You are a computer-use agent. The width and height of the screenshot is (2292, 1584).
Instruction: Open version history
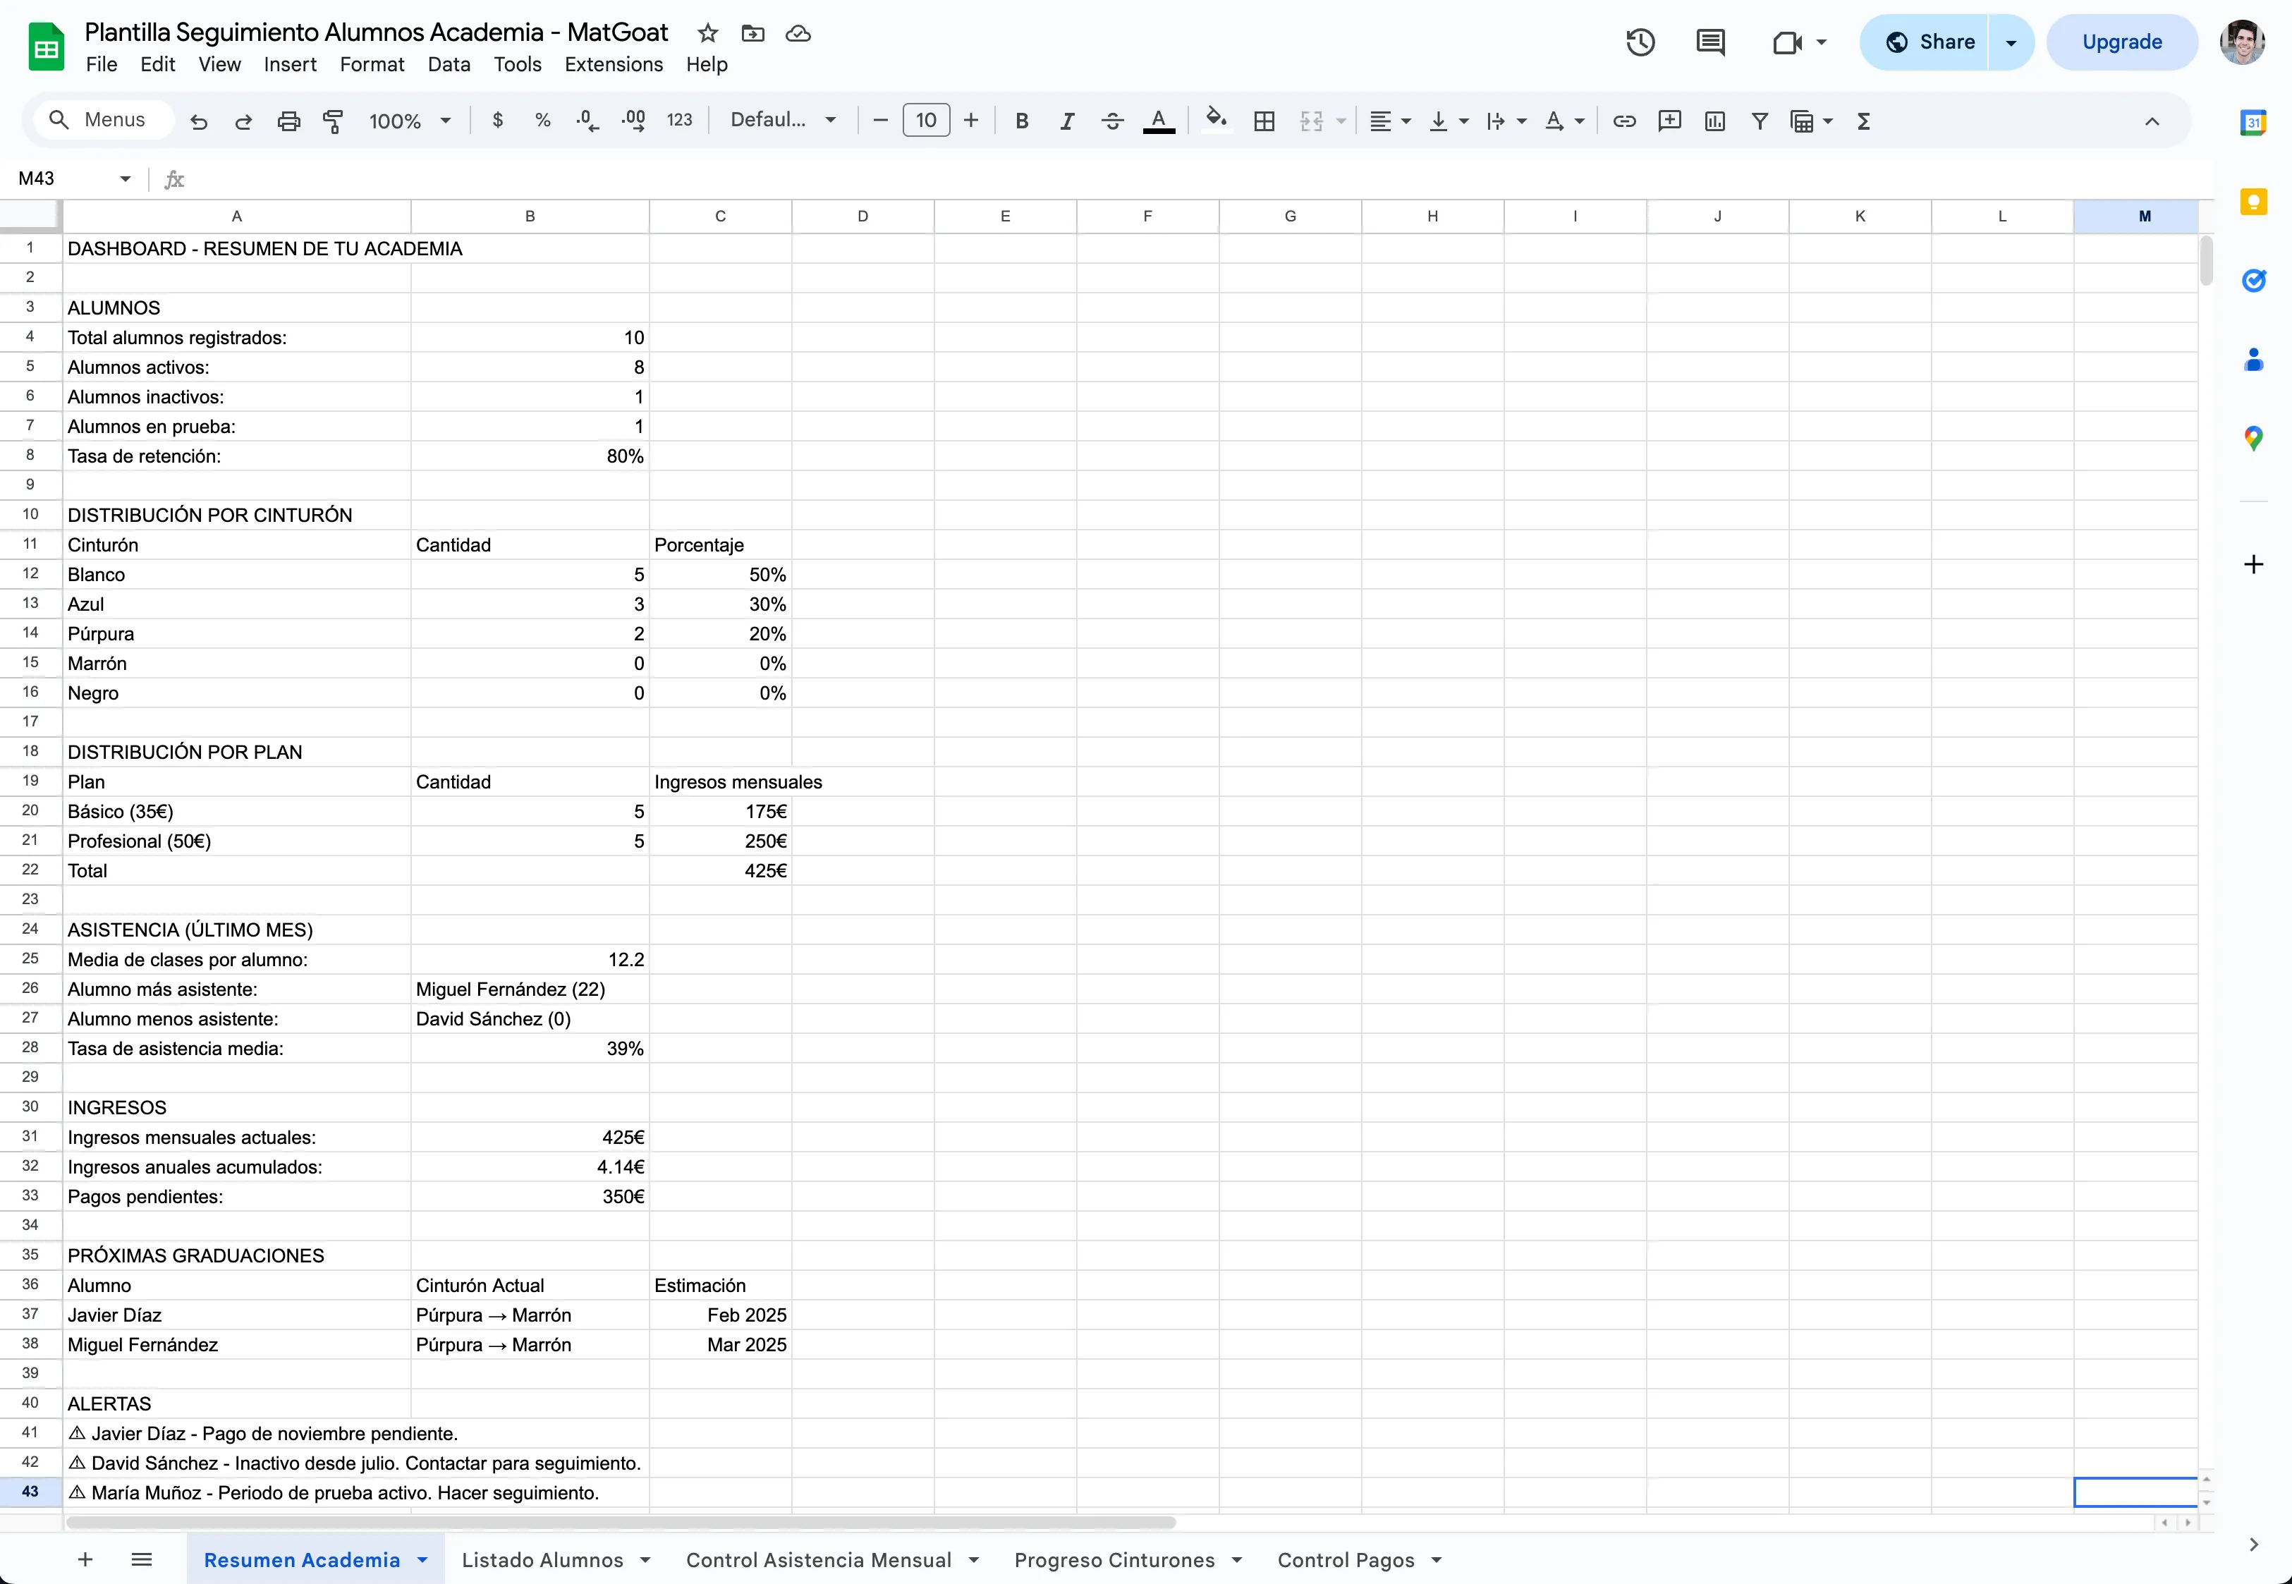pos(1639,42)
